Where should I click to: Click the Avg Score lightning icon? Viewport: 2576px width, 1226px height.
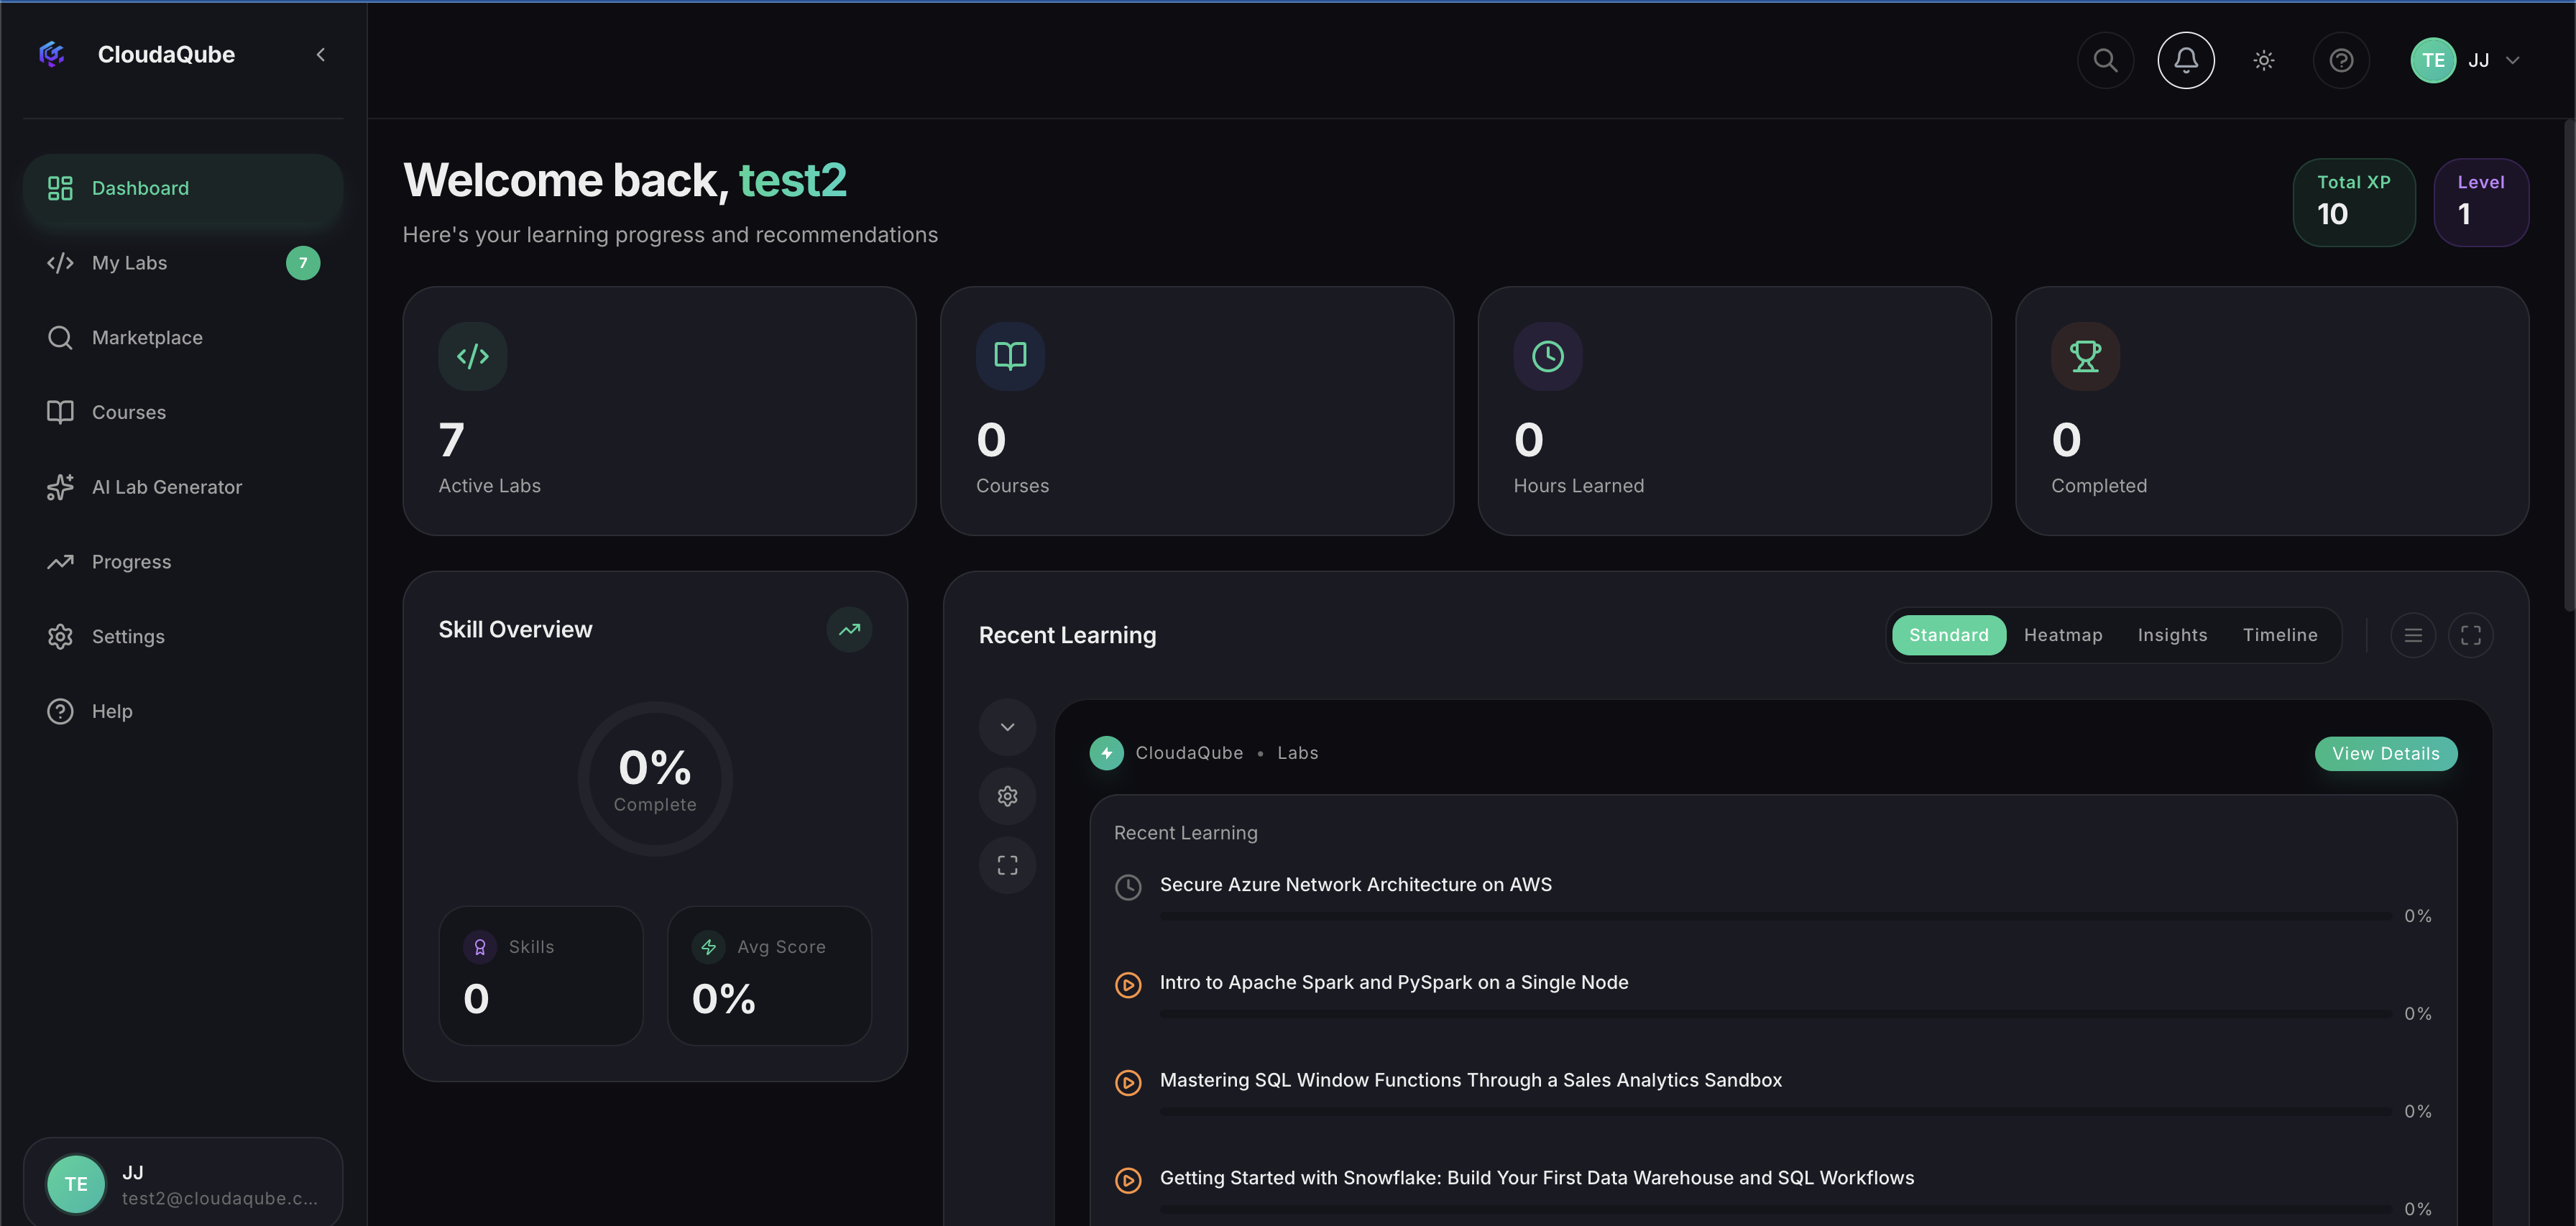[x=708, y=947]
